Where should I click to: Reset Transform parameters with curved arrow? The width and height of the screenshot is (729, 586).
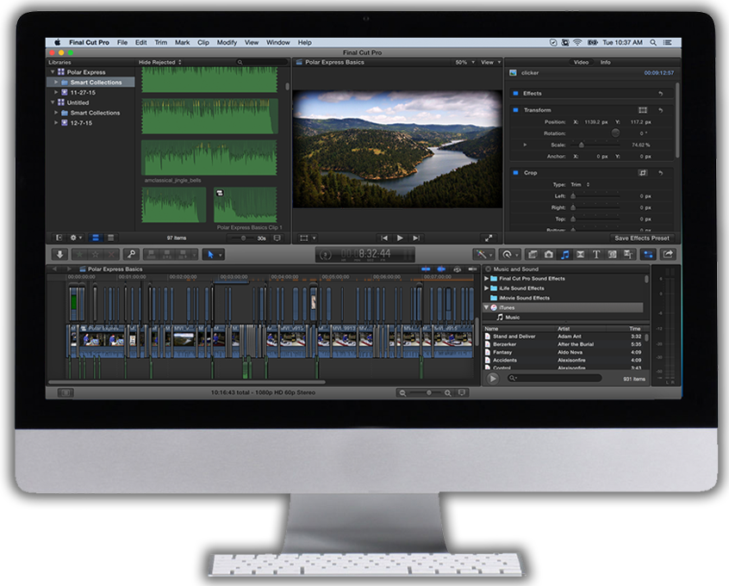click(x=660, y=110)
